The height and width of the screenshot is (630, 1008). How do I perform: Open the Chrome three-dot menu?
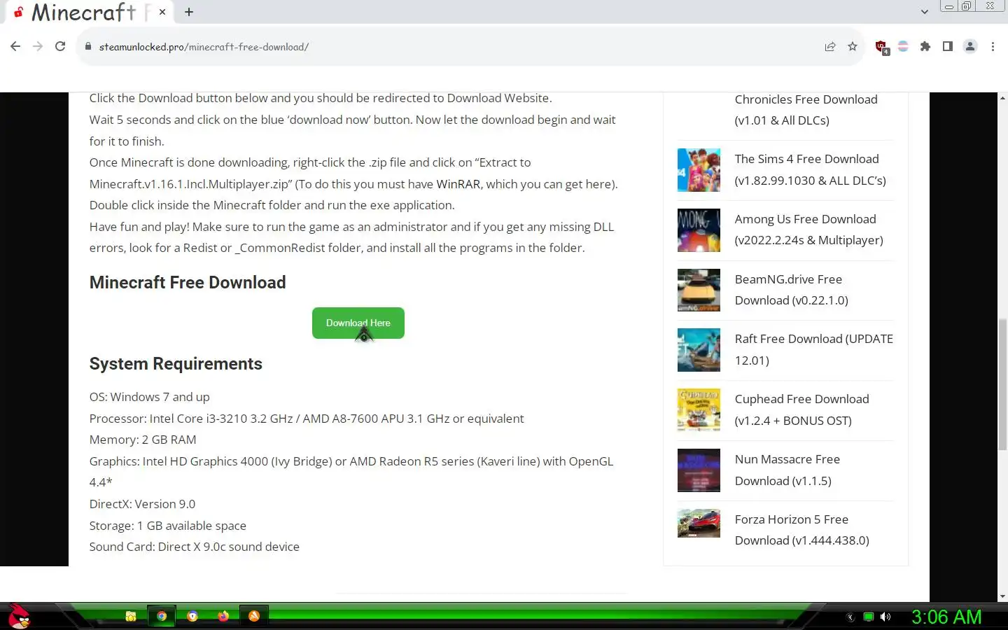993,47
